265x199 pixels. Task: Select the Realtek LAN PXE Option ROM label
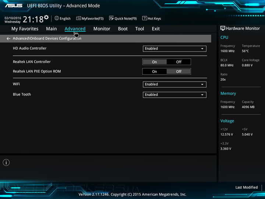pos(37,71)
